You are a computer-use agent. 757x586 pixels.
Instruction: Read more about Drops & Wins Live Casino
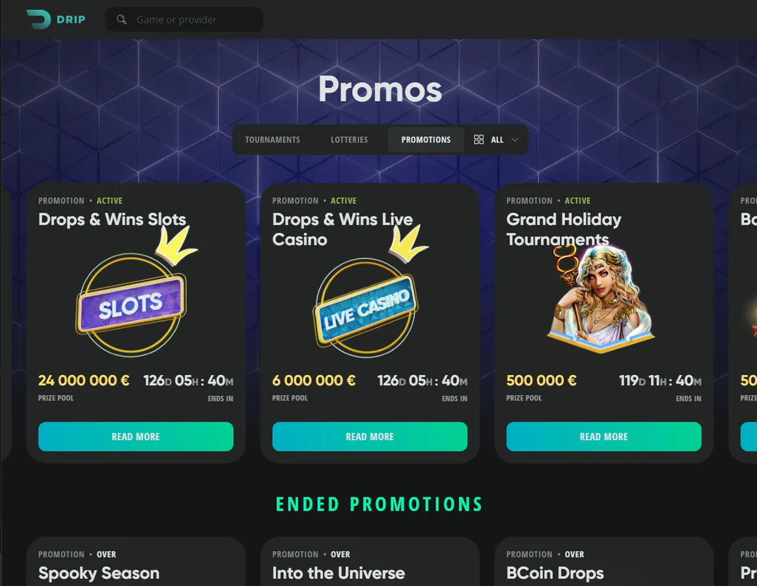pyautogui.click(x=370, y=437)
